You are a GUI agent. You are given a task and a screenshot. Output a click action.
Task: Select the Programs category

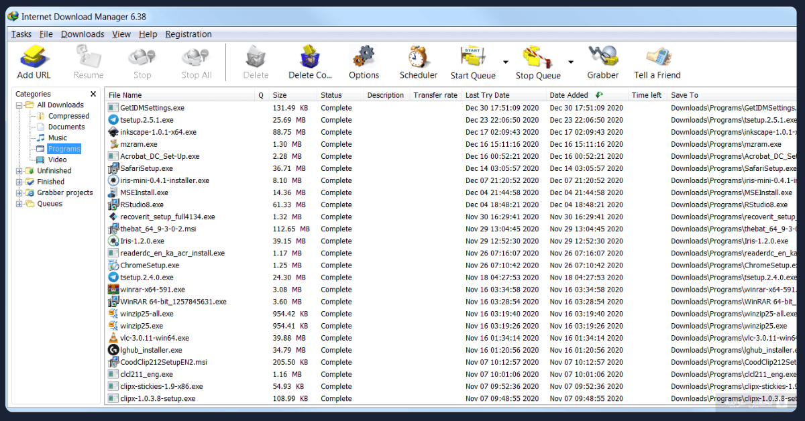(x=64, y=149)
